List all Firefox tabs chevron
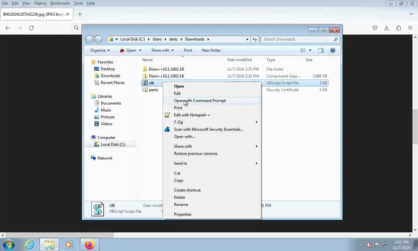The width and height of the screenshot is (418, 251). pyautogui.click(x=411, y=14)
